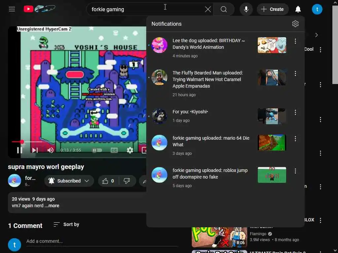Open the Sort by comments menu
The width and height of the screenshot is (338, 253).
pos(66,224)
